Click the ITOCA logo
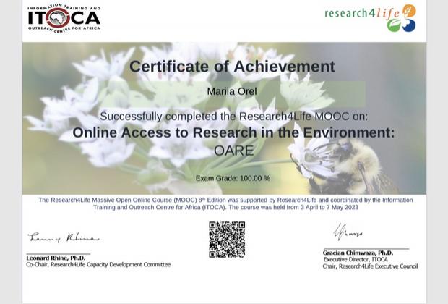This screenshot has height=304, width=448. (64, 19)
